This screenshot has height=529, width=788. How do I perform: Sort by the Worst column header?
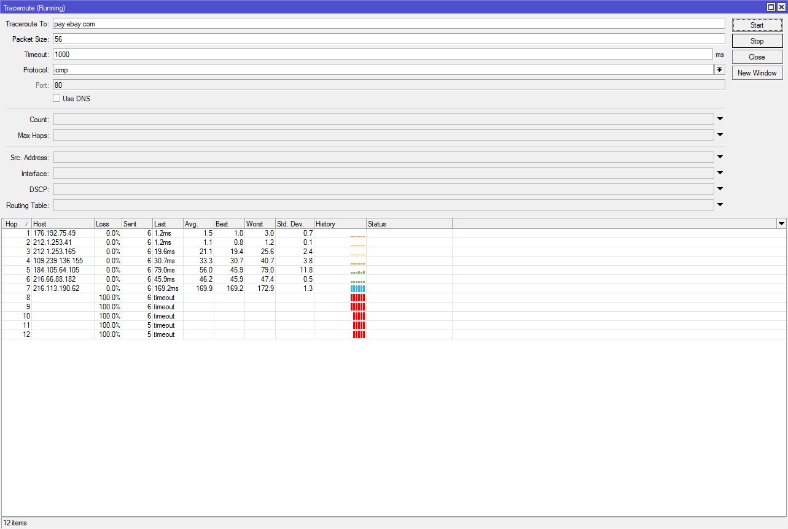(x=260, y=224)
